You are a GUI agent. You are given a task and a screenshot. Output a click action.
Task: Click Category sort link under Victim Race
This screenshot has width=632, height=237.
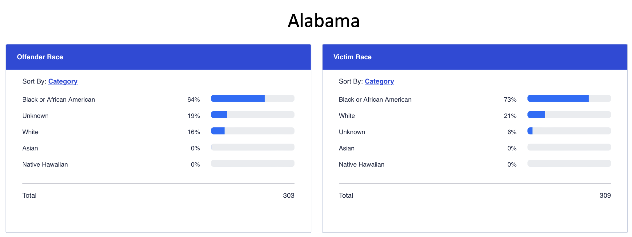click(379, 81)
